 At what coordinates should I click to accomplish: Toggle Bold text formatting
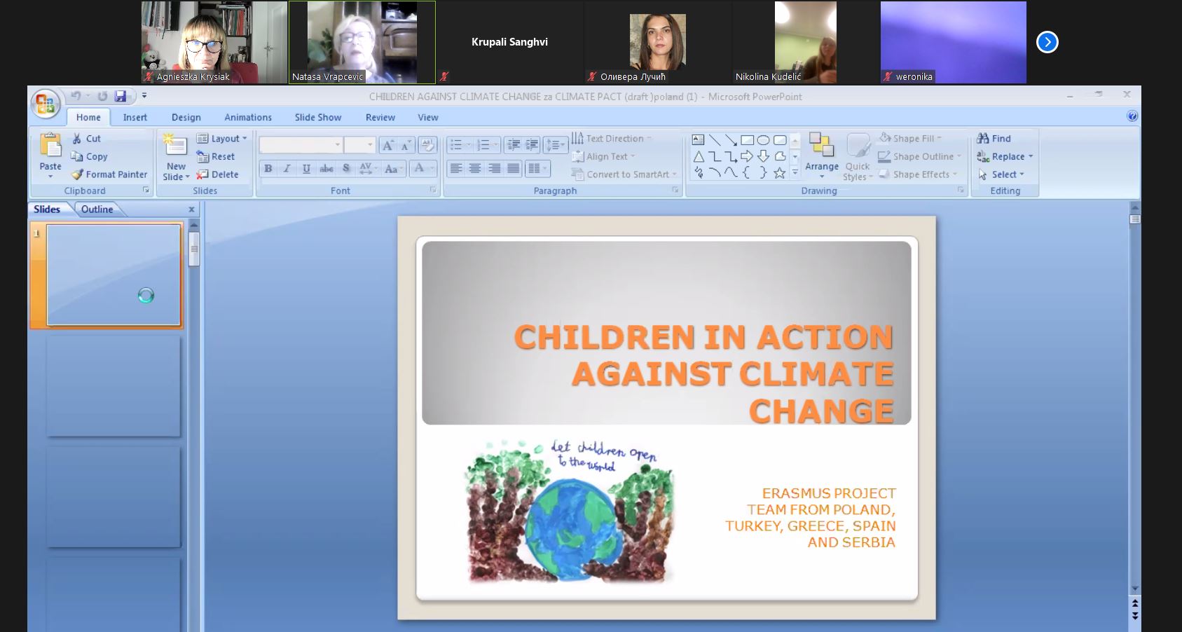coord(268,169)
